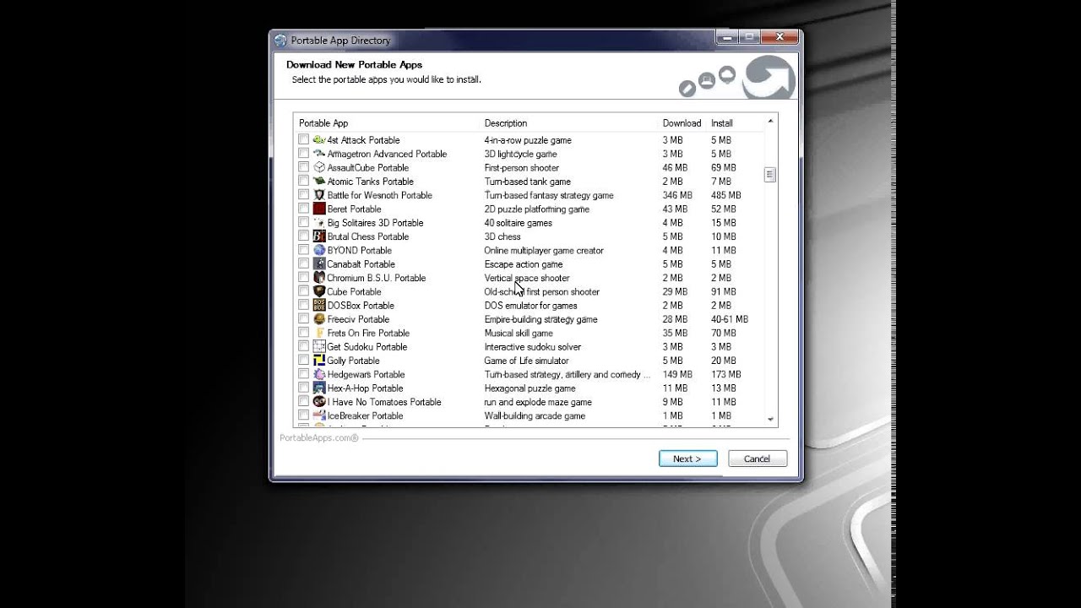Click the Chromium B.S.U. Portable icon

click(319, 278)
